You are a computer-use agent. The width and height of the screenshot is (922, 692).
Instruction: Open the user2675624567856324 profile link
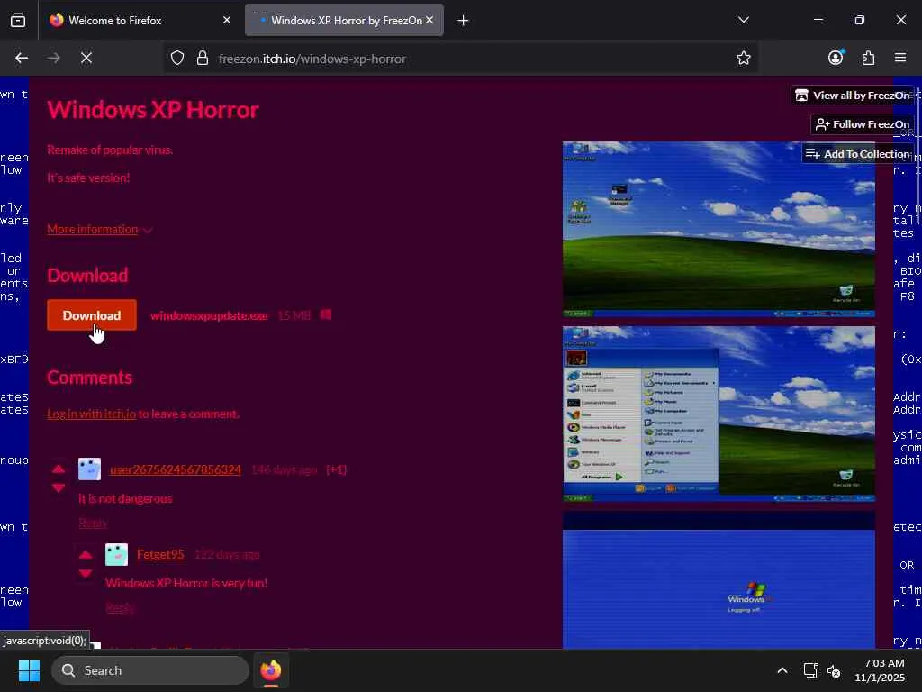tap(176, 469)
